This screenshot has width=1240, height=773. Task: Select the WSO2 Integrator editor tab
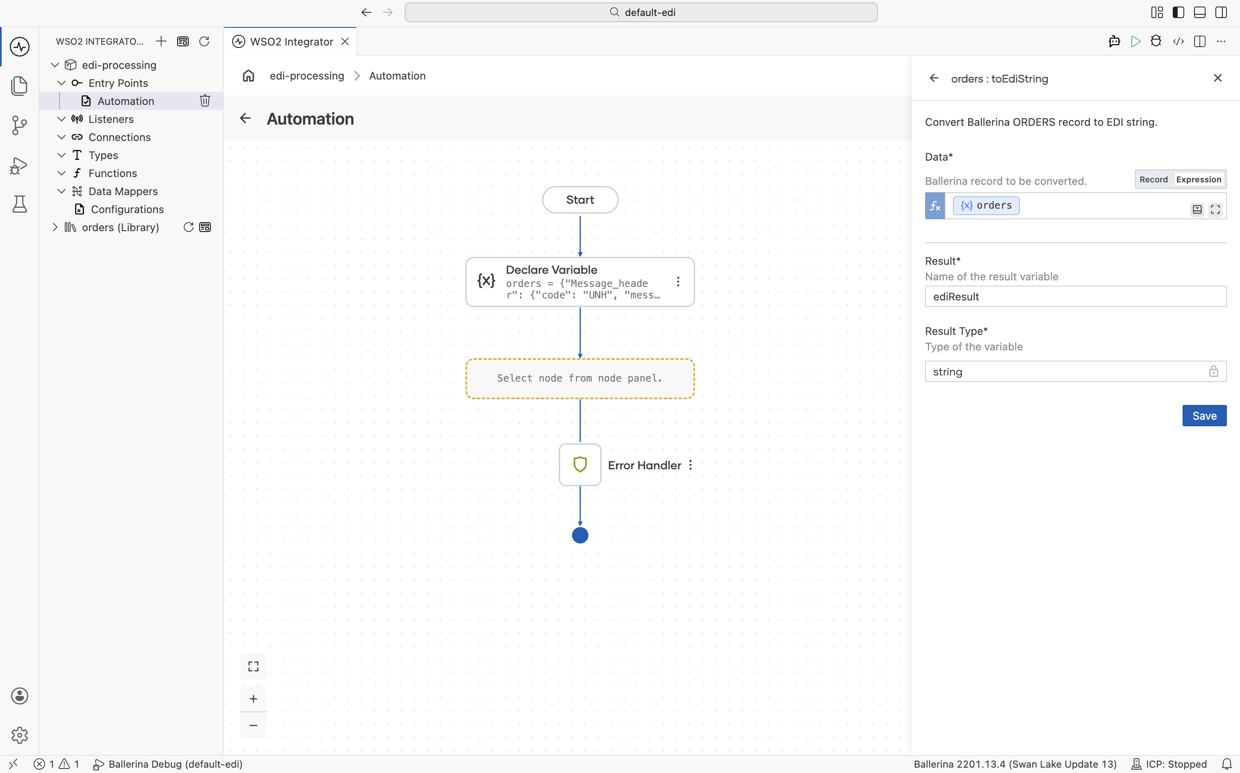[290, 41]
